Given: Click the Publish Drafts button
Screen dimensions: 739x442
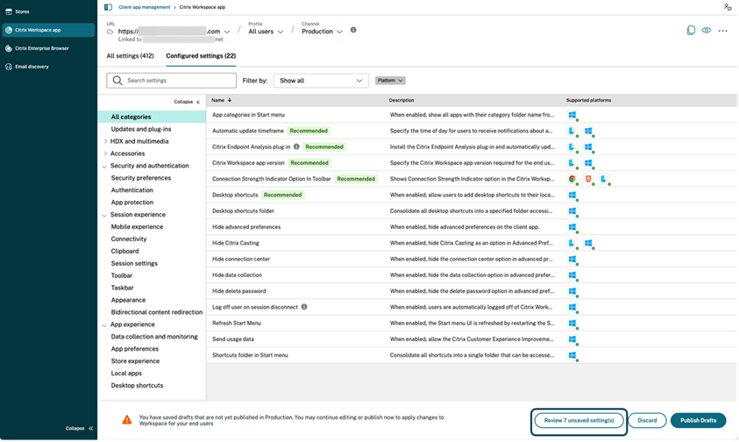Looking at the screenshot, I should [x=698, y=420].
